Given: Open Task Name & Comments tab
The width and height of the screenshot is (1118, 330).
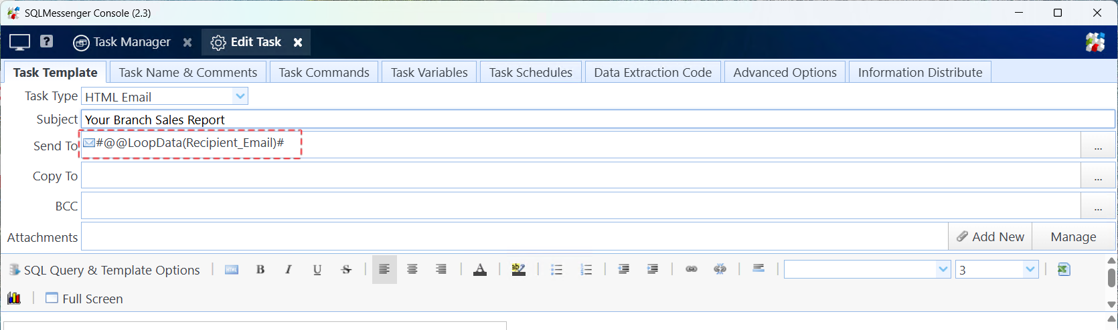Looking at the screenshot, I should 187,72.
